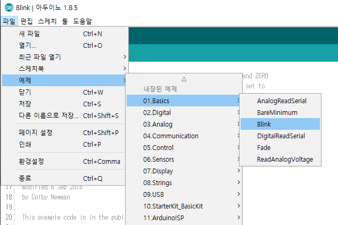The width and height of the screenshot is (338, 225).
Task: Select 종료 to quit
Action: pyautogui.click(x=63, y=178)
